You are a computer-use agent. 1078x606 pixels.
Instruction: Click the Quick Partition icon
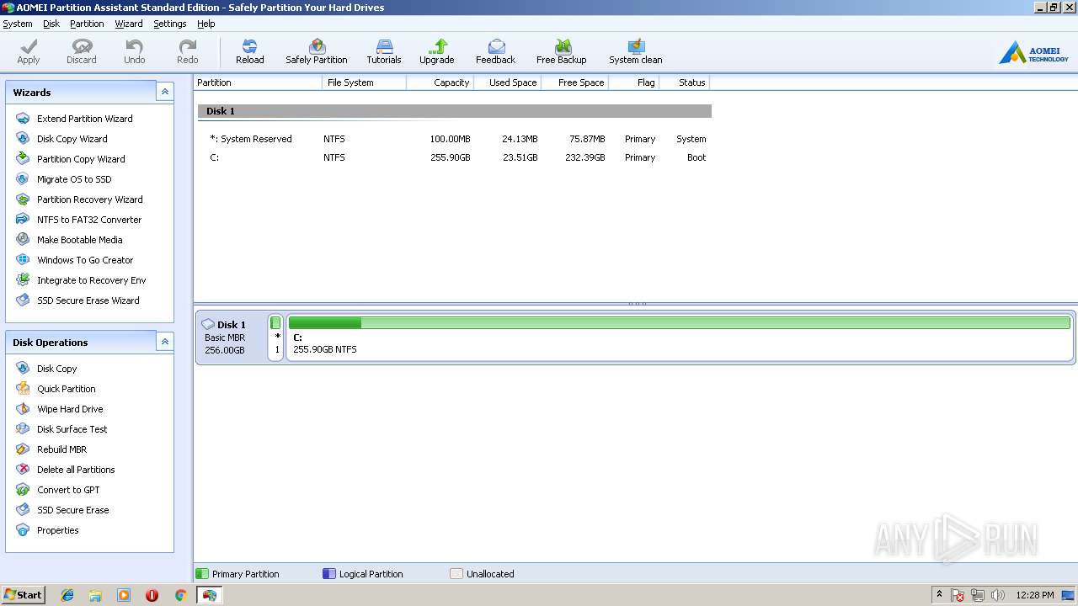23,389
